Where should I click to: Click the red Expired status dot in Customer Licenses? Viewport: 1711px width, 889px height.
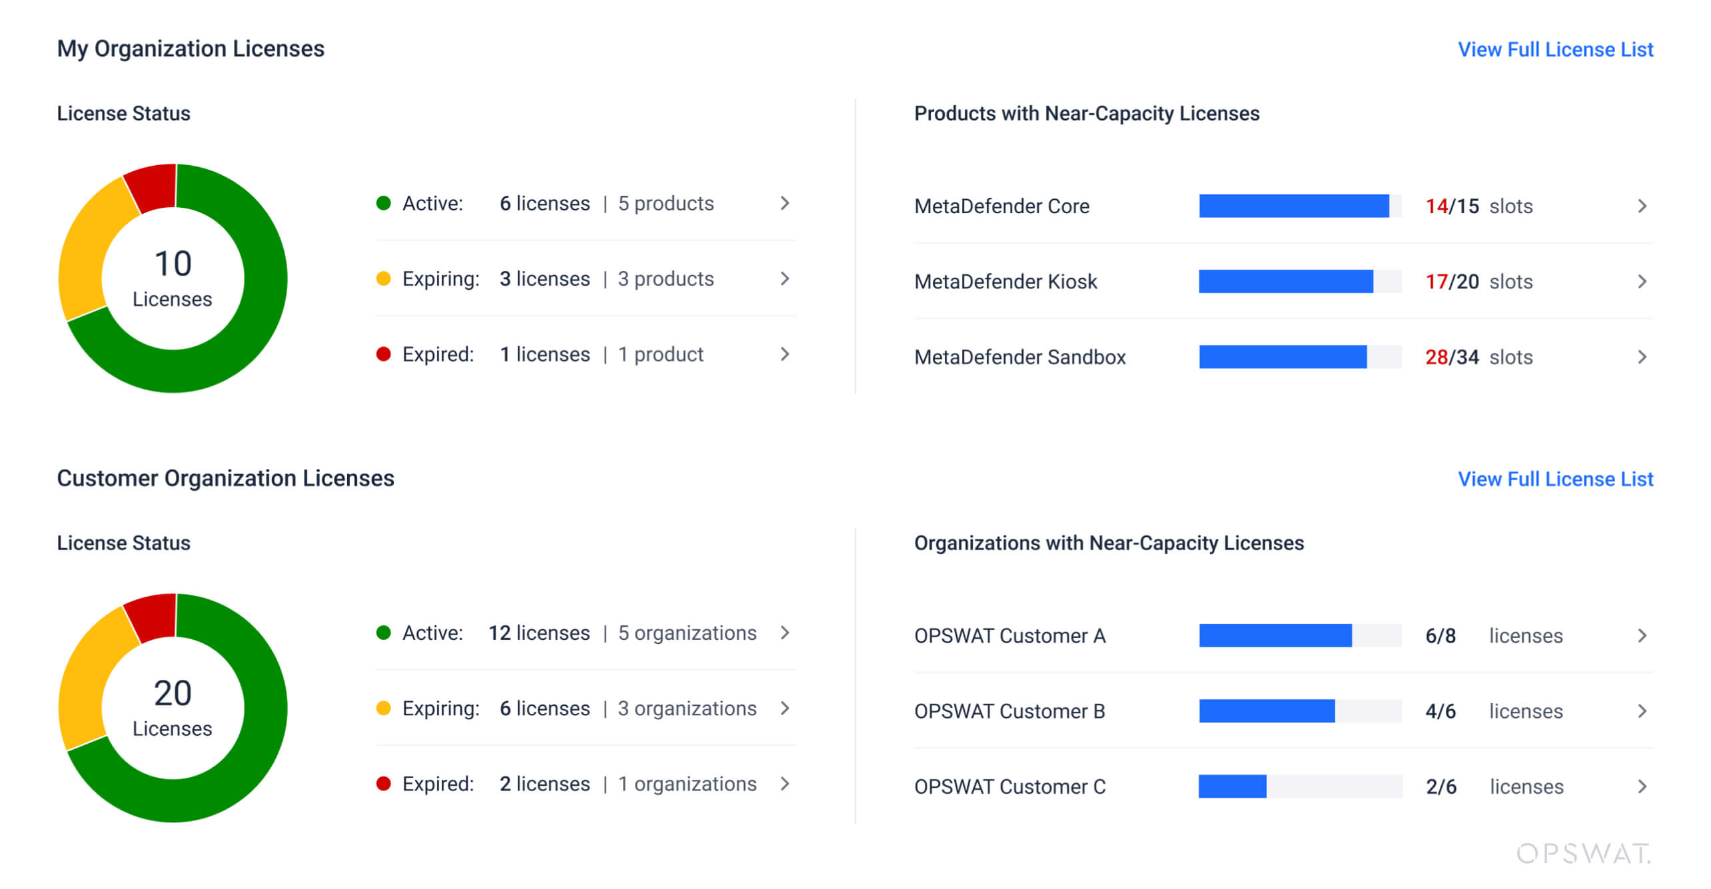(383, 784)
